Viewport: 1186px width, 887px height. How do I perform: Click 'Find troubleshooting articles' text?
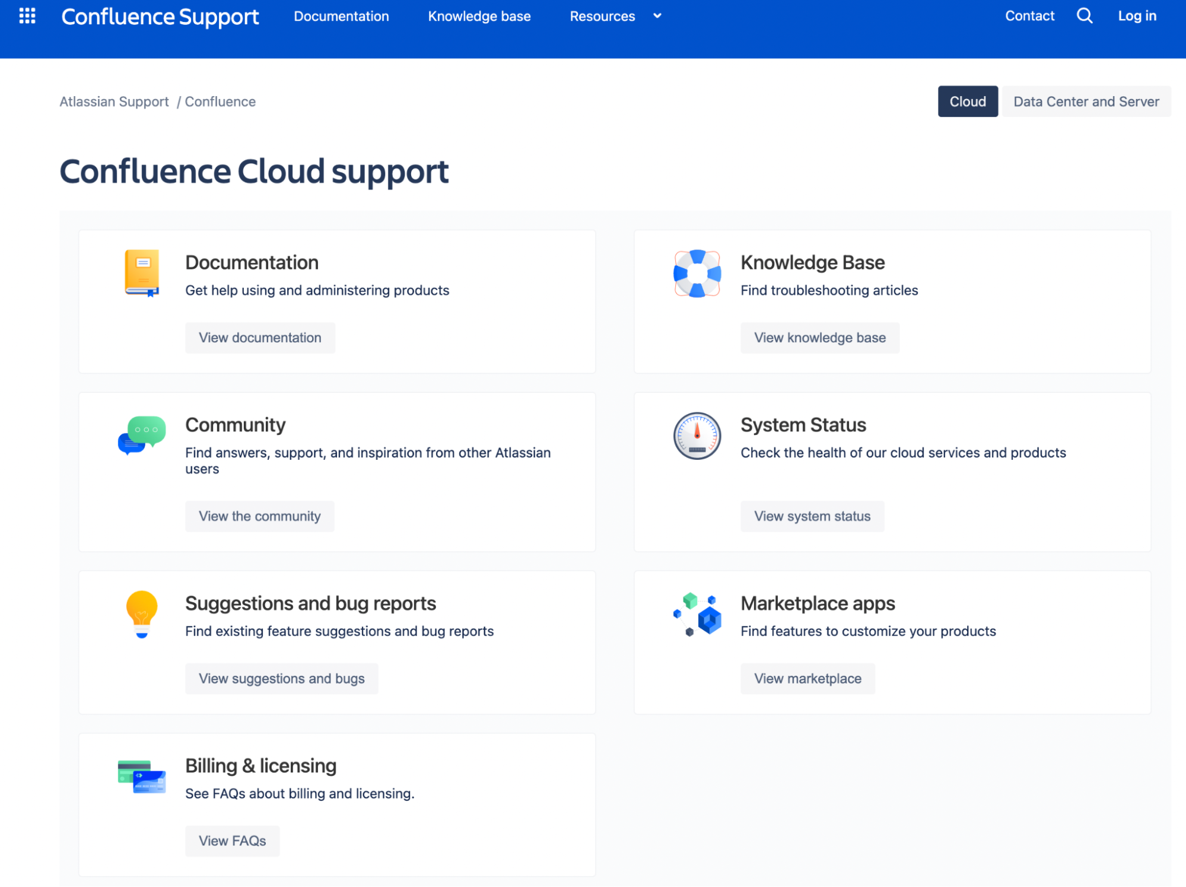(x=829, y=290)
